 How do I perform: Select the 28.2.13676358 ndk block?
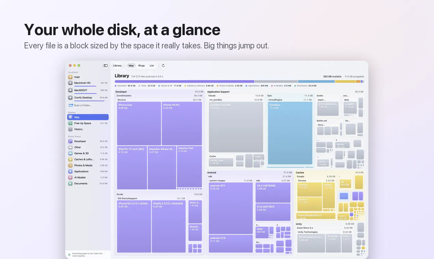[273, 192]
